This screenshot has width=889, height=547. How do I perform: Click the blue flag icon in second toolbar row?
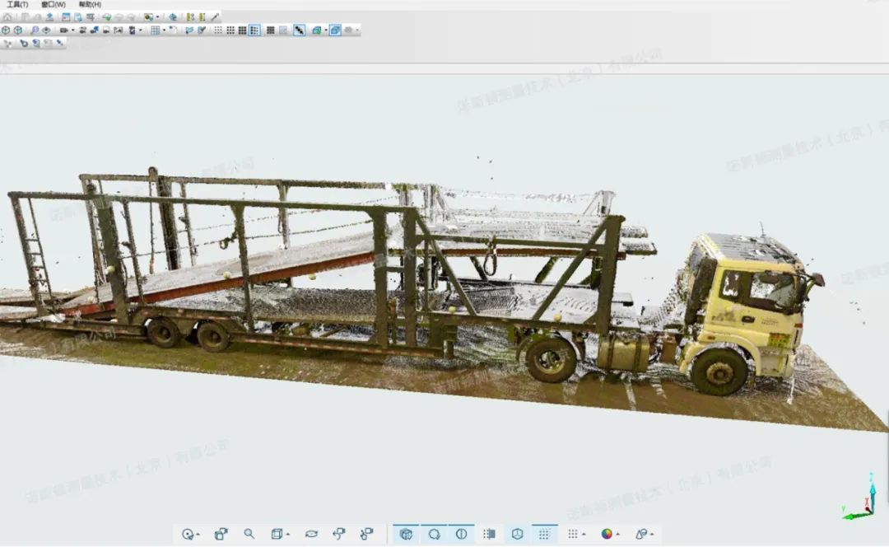point(189,30)
